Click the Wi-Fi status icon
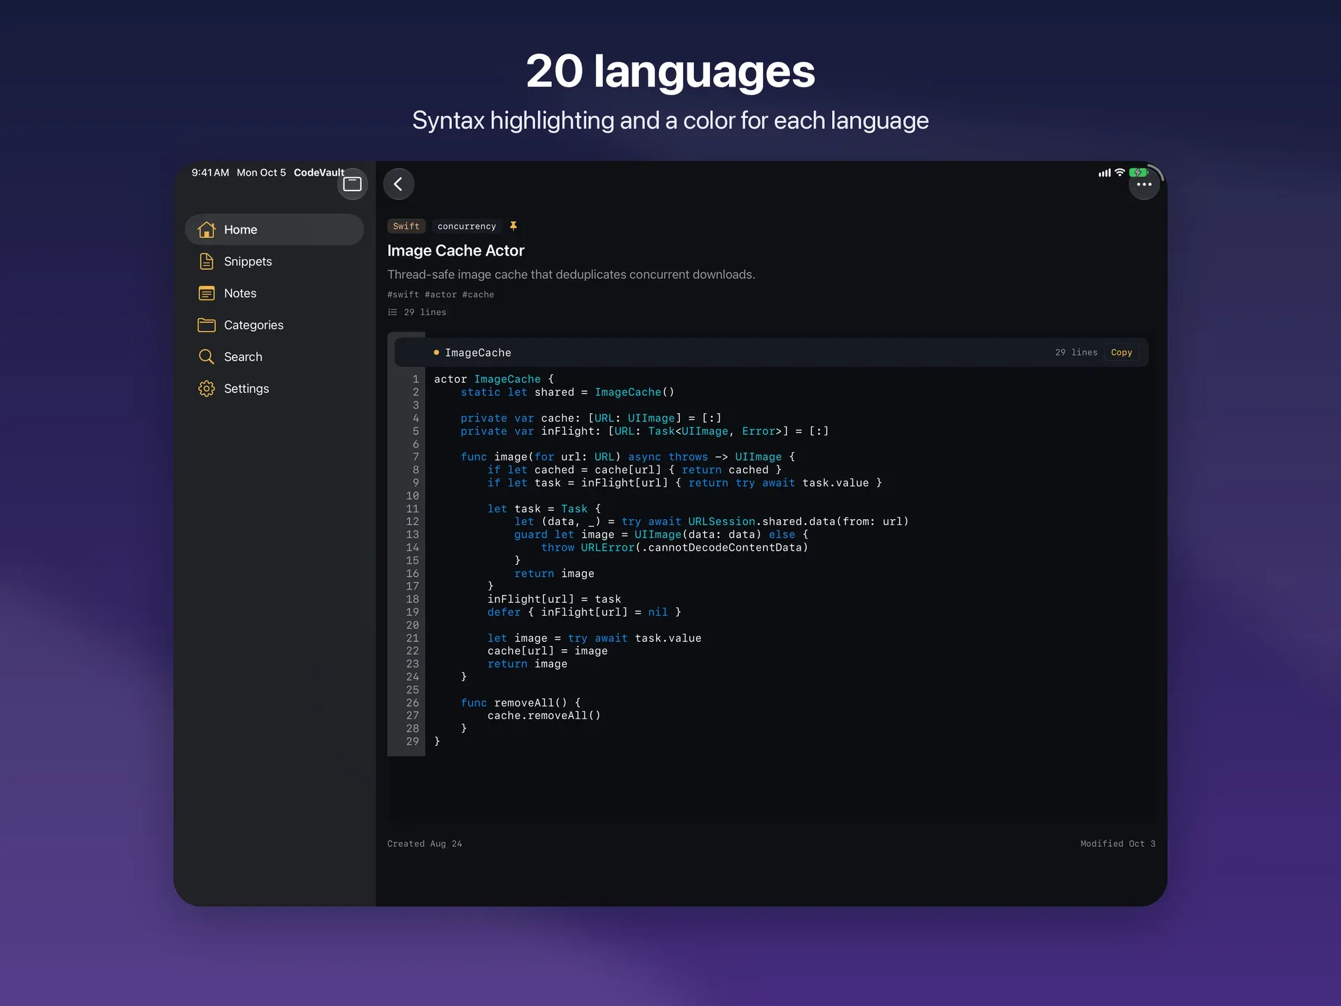 (1119, 172)
